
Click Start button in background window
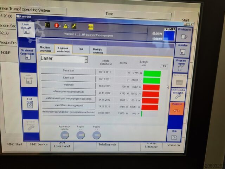186,20
